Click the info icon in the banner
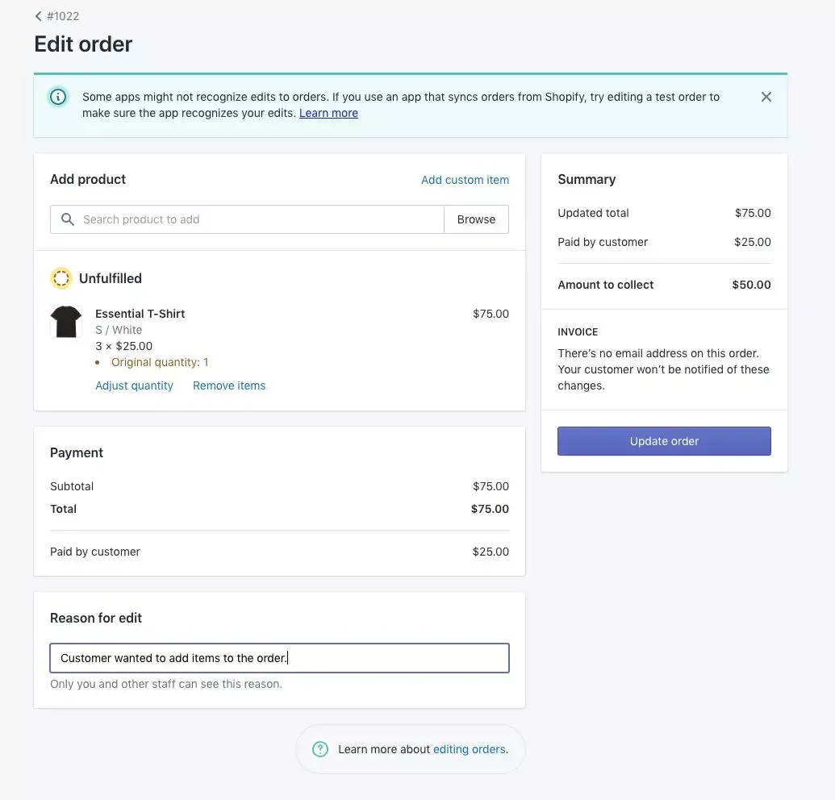Image resolution: width=835 pixels, height=800 pixels. [x=58, y=97]
